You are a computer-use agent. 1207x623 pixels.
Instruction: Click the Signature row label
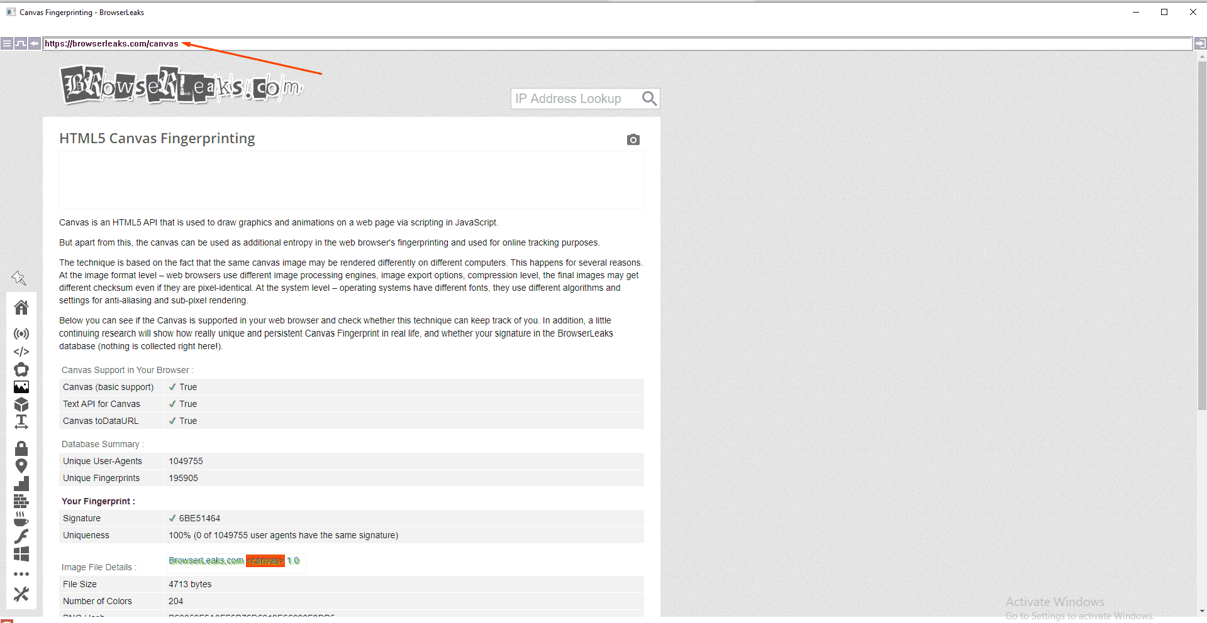click(x=82, y=518)
